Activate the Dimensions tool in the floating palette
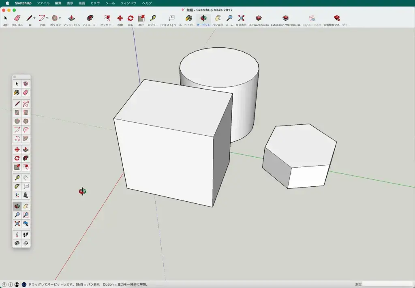 click(26, 178)
